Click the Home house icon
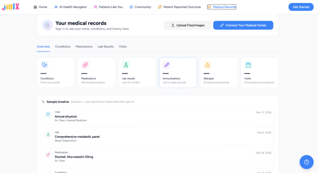Image resolution: width=318 pixels, height=173 pixels. pos(35,7)
